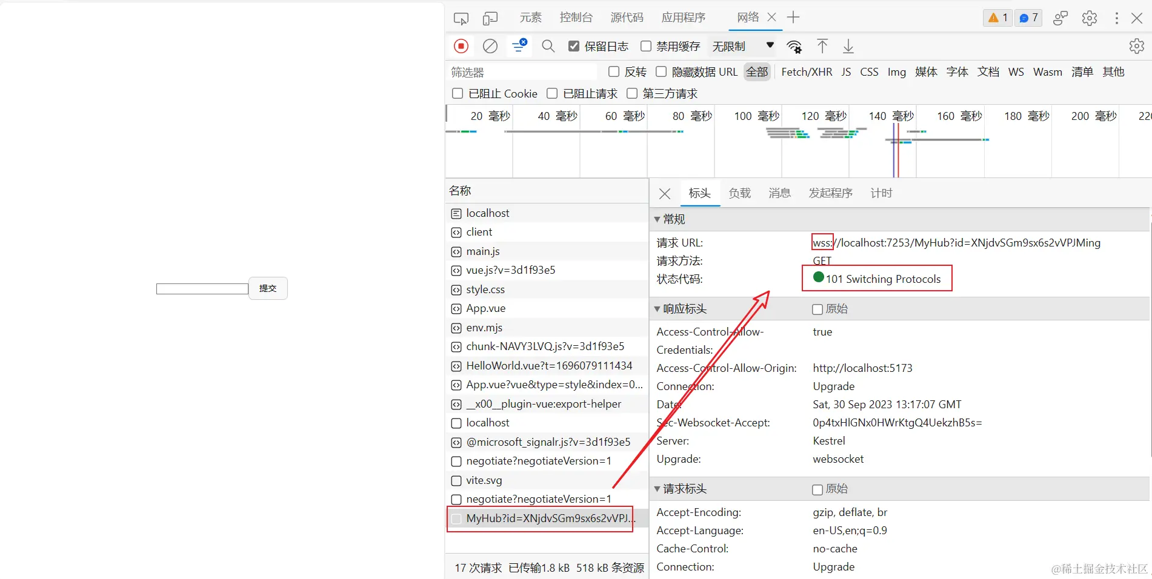The image size is (1152, 579).
Task: Enable 已阻止请求 checkbox
Action: [552, 93]
